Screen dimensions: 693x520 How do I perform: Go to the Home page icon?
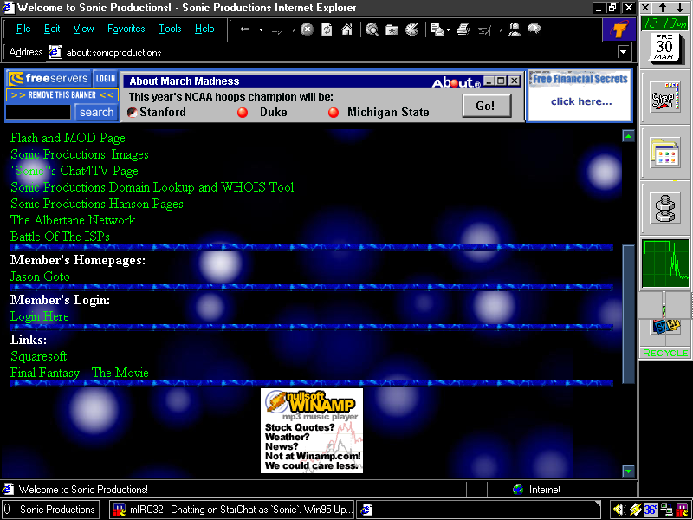coord(346,29)
